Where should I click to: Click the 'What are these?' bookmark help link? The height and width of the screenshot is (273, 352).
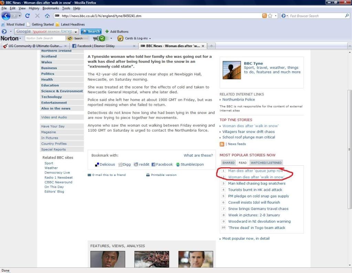(198, 155)
